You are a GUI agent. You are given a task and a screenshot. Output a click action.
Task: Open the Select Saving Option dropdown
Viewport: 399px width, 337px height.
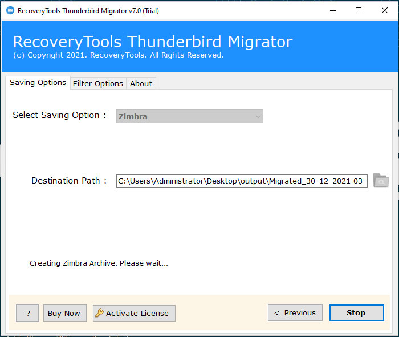(190, 116)
